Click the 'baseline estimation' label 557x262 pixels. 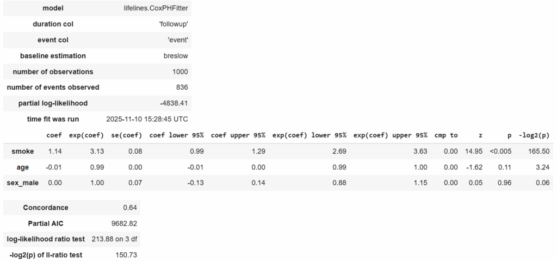click(53, 56)
